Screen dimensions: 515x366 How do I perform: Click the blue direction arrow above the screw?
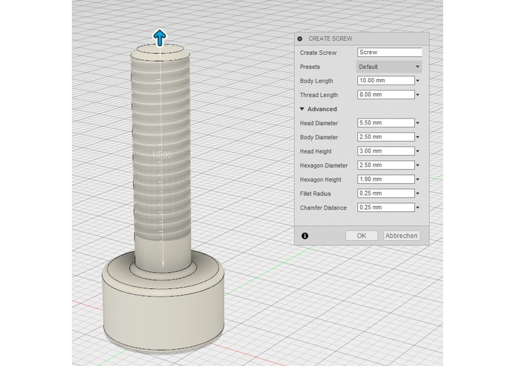[x=159, y=38]
